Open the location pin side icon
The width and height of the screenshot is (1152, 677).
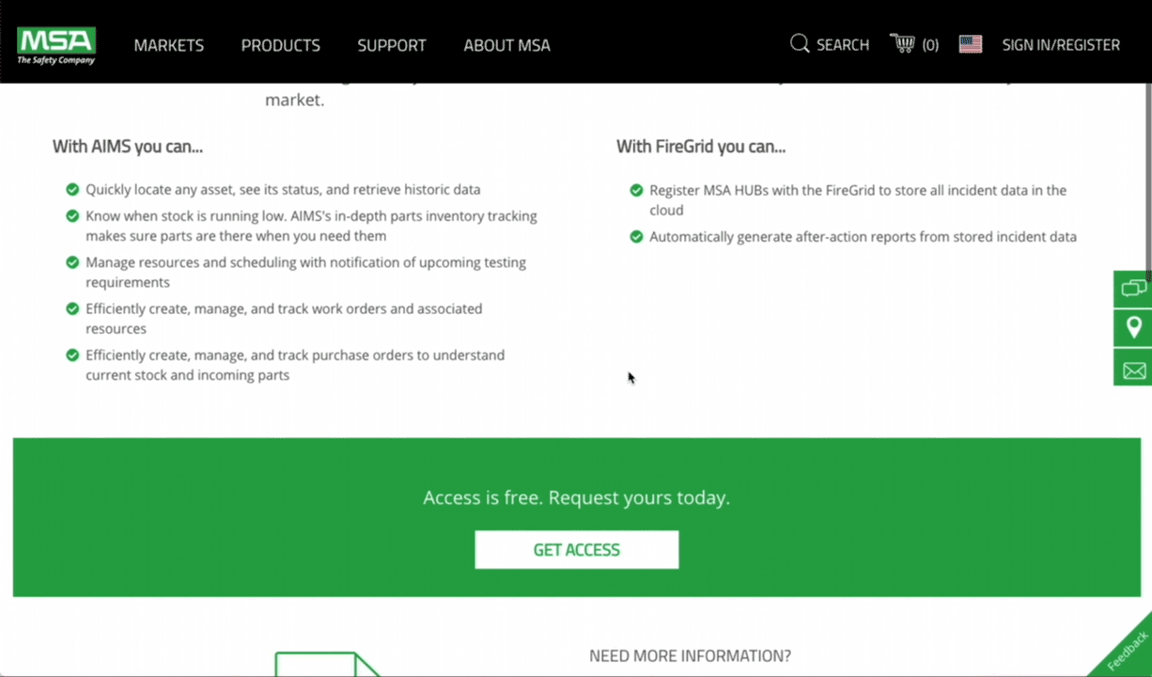(x=1133, y=328)
